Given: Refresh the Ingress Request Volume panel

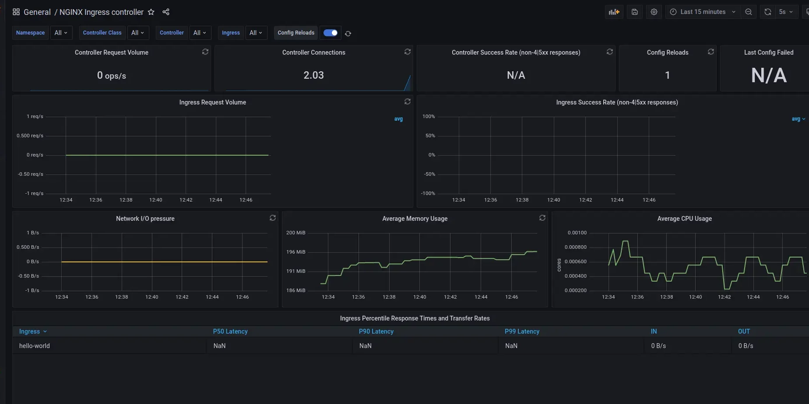Looking at the screenshot, I should (x=407, y=101).
